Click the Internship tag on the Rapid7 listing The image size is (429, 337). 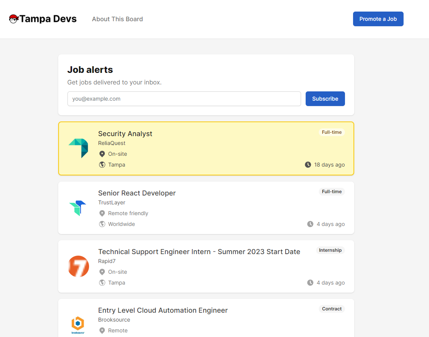click(330, 250)
